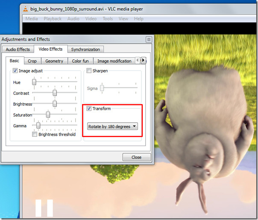Viewport: 258px width, 220px height.
Task: Open the View menu
Action: click(x=123, y=19)
